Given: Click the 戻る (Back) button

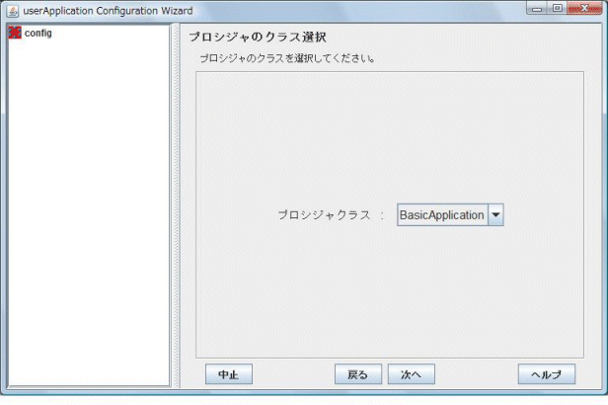Looking at the screenshot, I should click(358, 374).
